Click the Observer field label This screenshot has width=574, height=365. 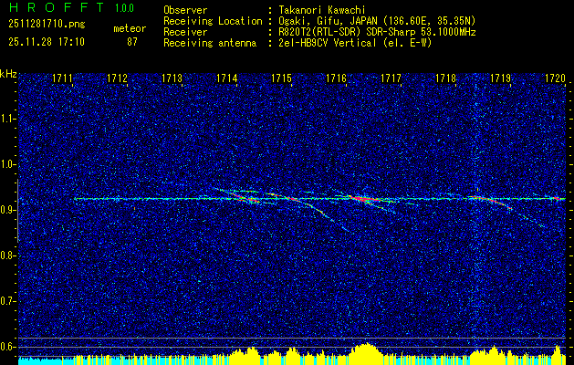click(x=185, y=10)
